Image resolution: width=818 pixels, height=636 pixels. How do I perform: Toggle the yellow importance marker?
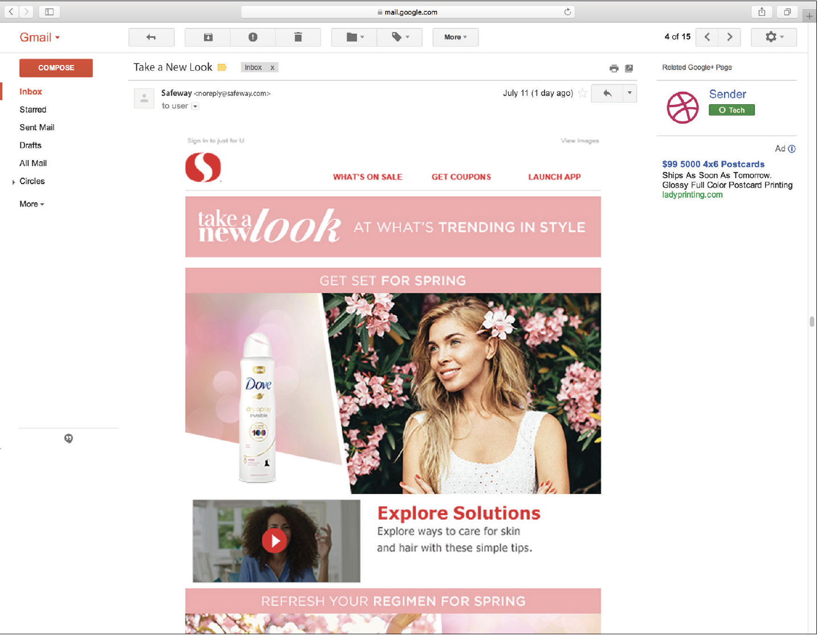tap(222, 67)
